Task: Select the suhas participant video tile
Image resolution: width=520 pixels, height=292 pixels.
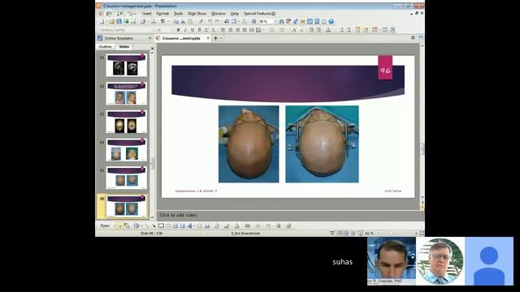Action: (343, 261)
